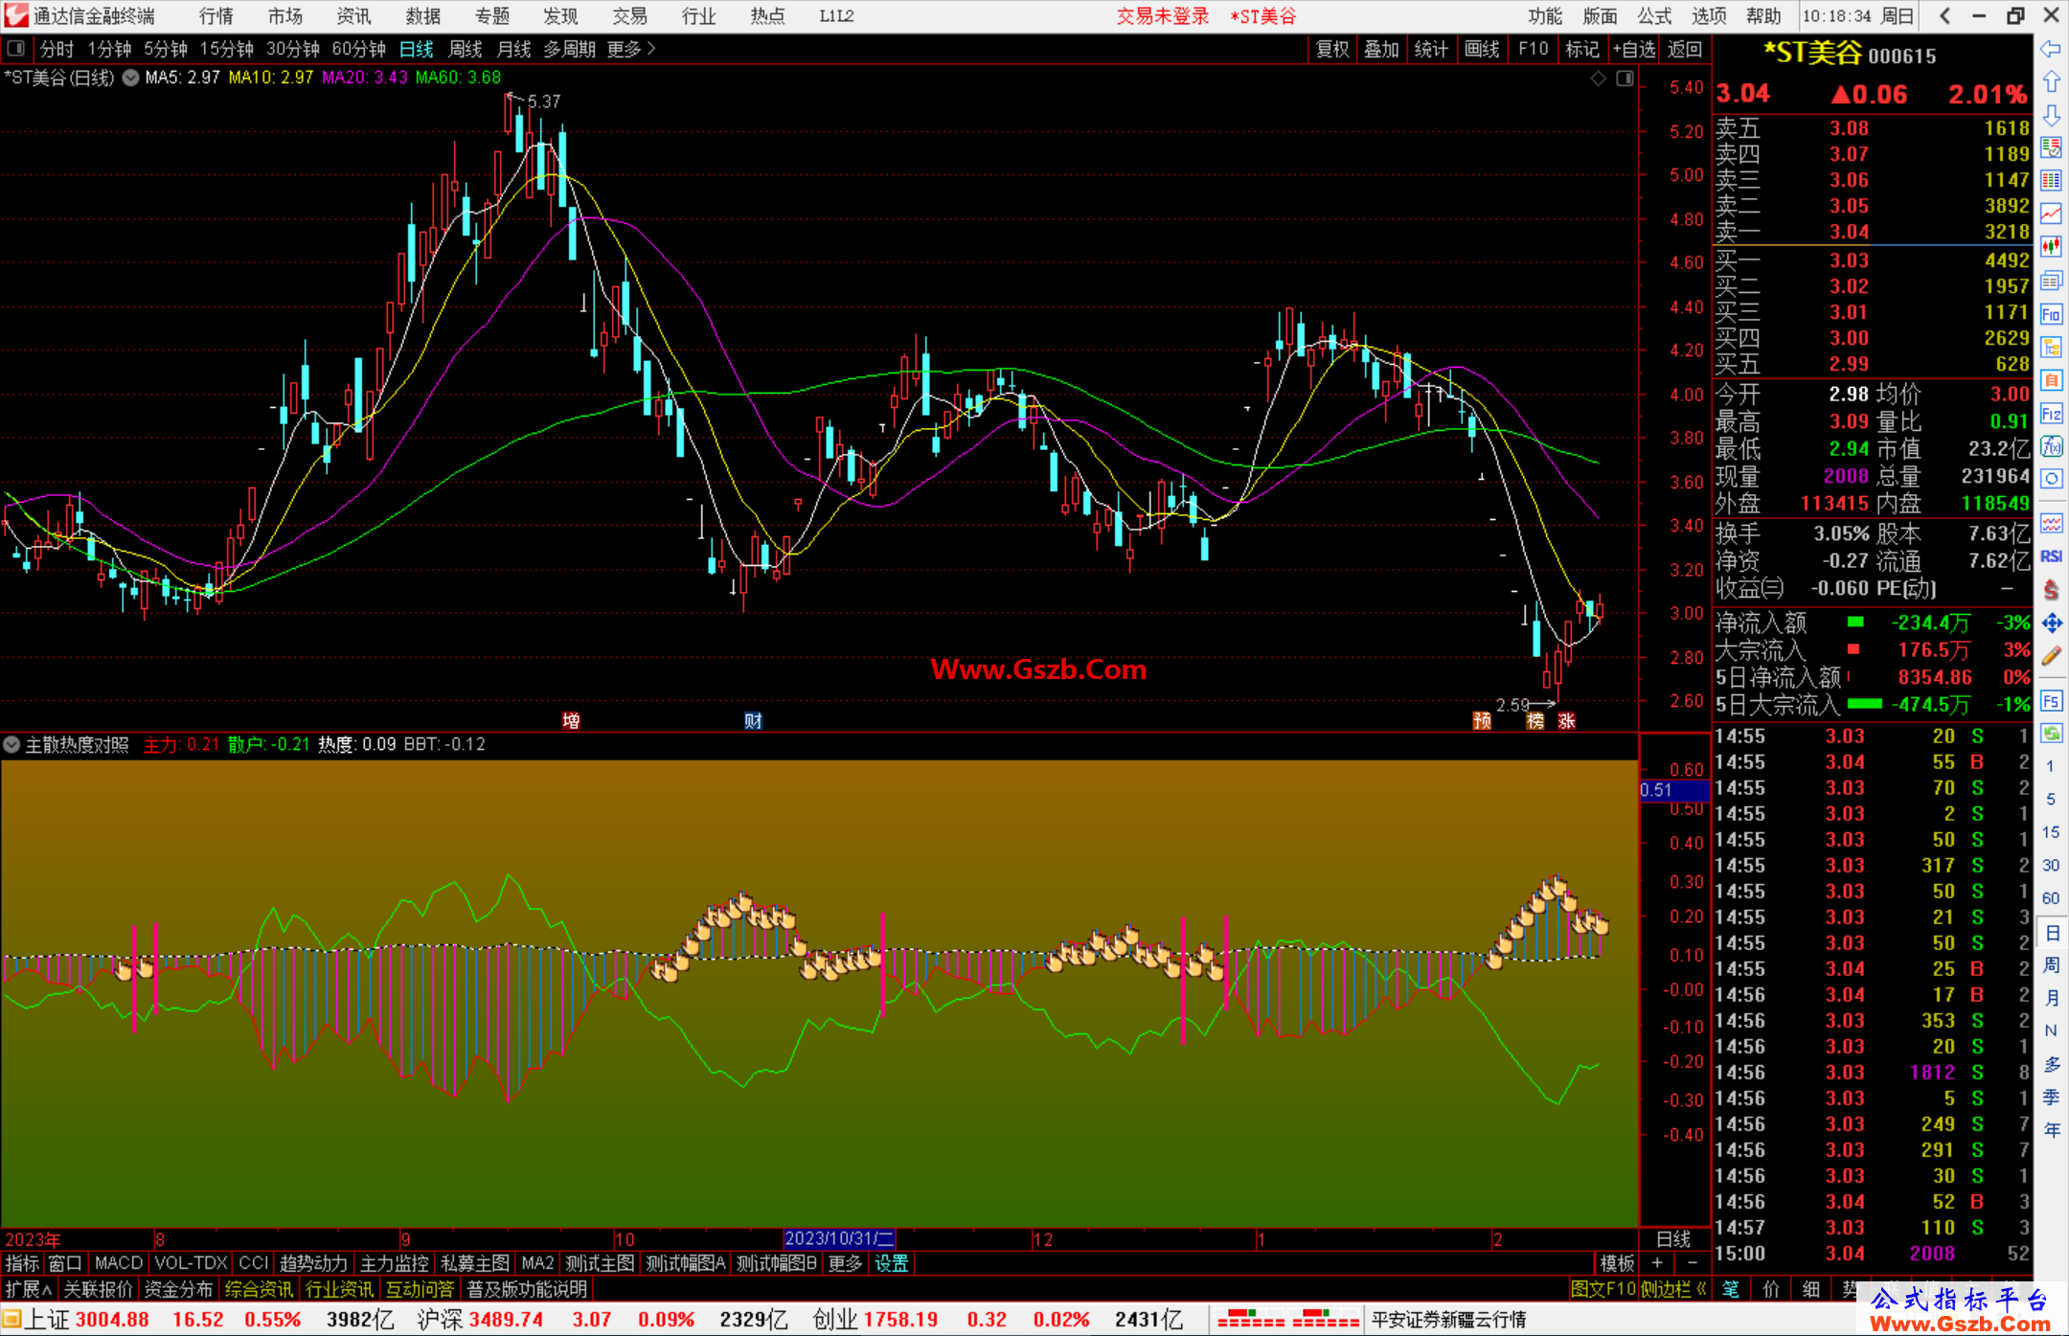Click the plus button beside 模板
The width and height of the screenshot is (2069, 1336).
click(x=1657, y=1263)
